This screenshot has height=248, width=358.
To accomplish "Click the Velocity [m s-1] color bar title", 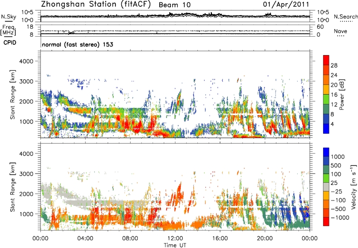I will 354,187.
